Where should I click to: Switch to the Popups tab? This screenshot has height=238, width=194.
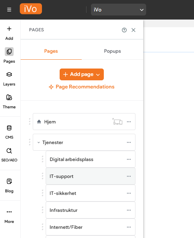pyautogui.click(x=112, y=51)
